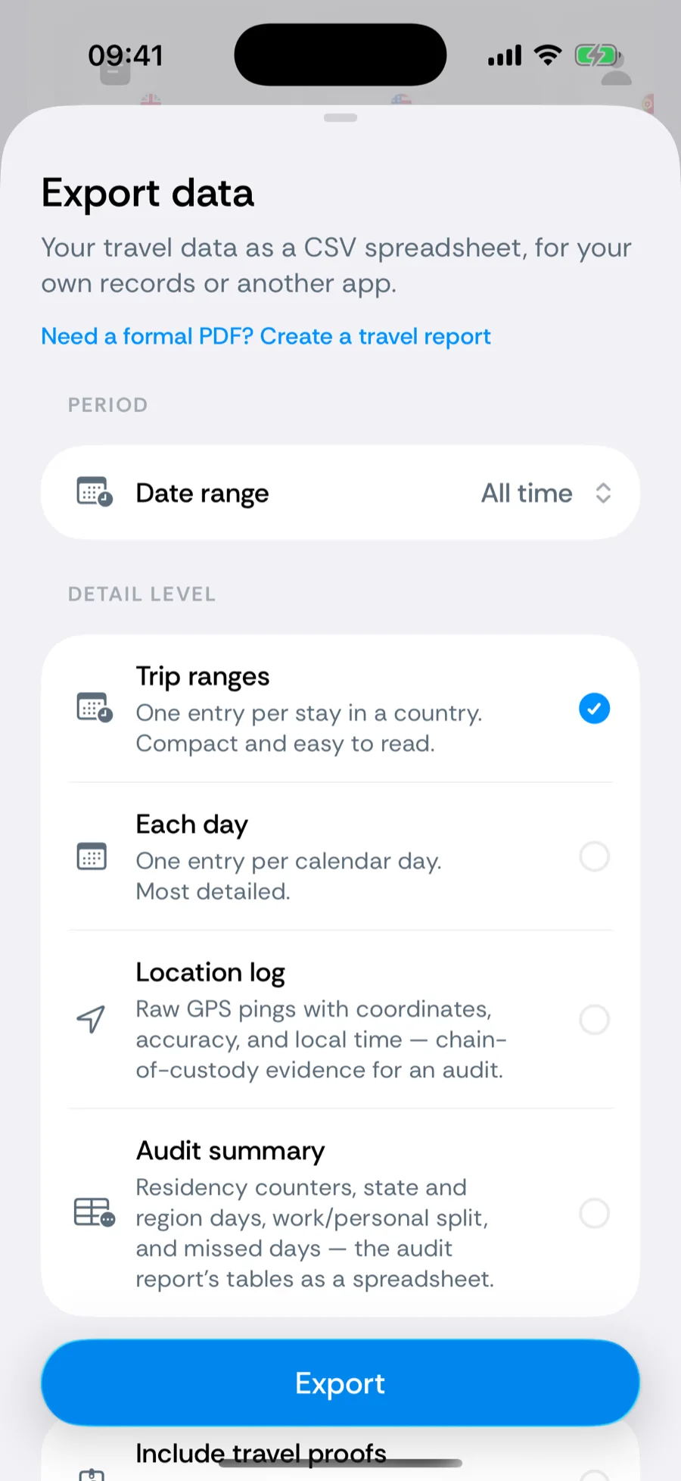Tap the blue Export button
The height and width of the screenshot is (1481, 681).
pos(340,1383)
